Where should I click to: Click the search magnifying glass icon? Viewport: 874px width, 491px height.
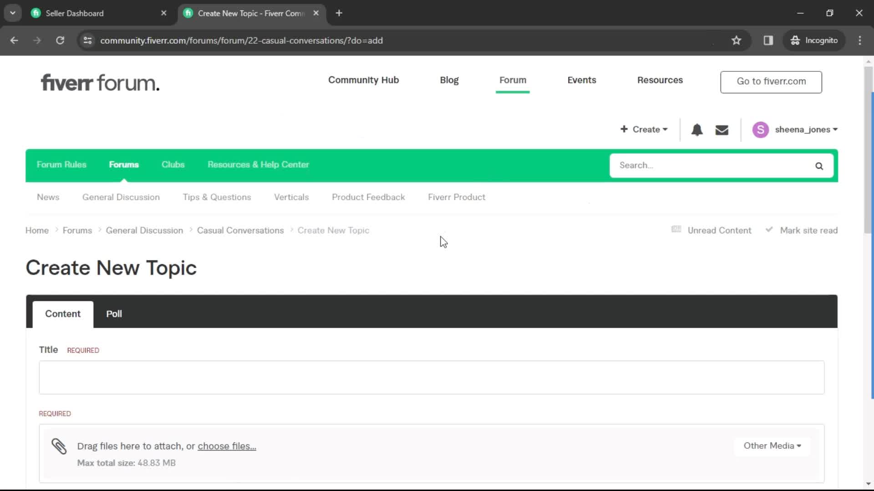(x=819, y=165)
